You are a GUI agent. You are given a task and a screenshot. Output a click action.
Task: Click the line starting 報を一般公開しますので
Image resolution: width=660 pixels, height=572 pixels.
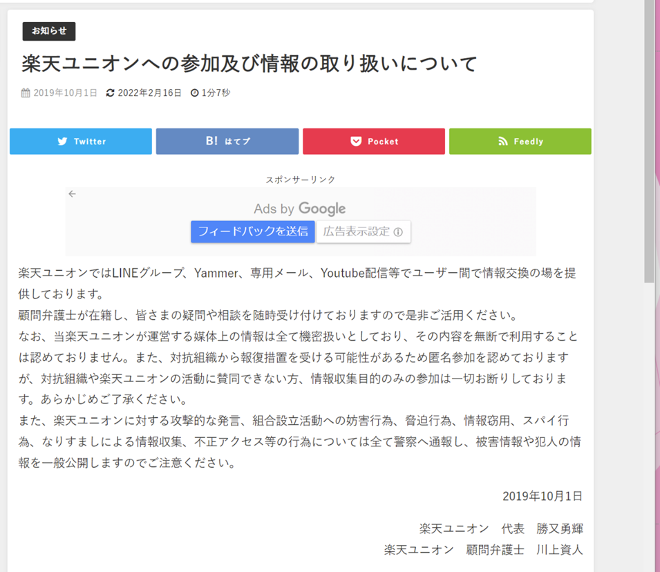coord(127,463)
